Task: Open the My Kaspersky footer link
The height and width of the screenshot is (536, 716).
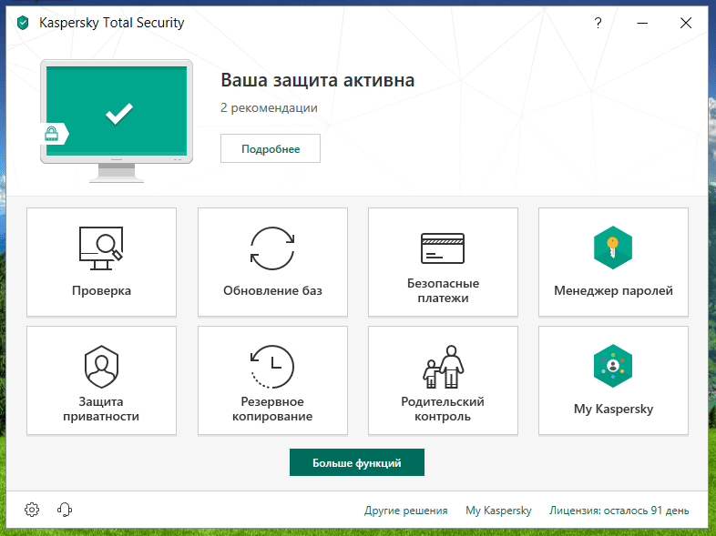Action: point(498,511)
